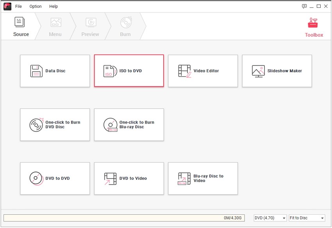332x228 pixels.
Task: Open Blu-ray Disc to Video converter
Action: (203, 179)
